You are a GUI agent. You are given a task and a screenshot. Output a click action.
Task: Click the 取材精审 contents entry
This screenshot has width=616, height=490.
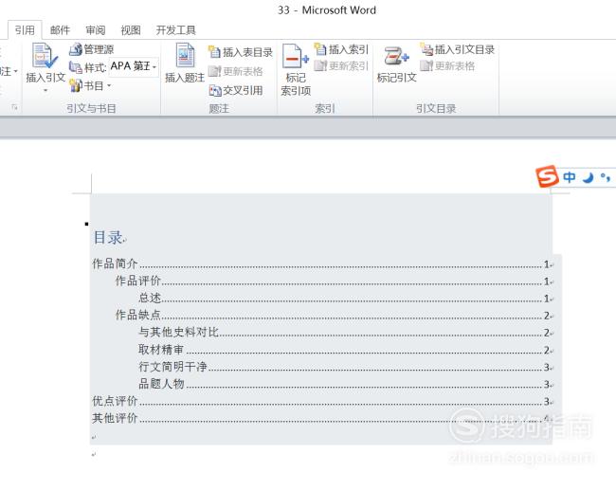point(345,350)
